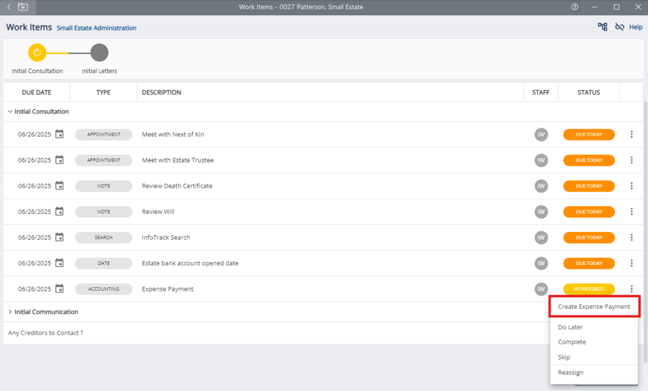Collapse the Initial Consultation group
This screenshot has width=648, height=391.
pyautogui.click(x=10, y=112)
